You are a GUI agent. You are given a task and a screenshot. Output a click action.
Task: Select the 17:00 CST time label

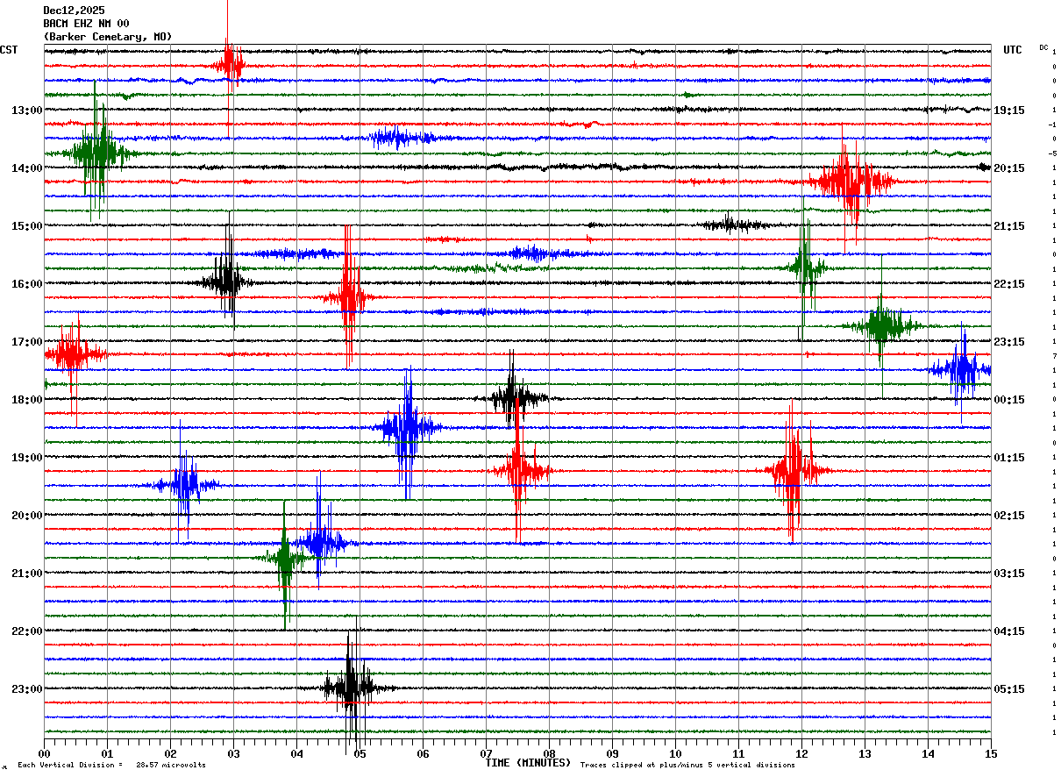pyautogui.click(x=26, y=342)
